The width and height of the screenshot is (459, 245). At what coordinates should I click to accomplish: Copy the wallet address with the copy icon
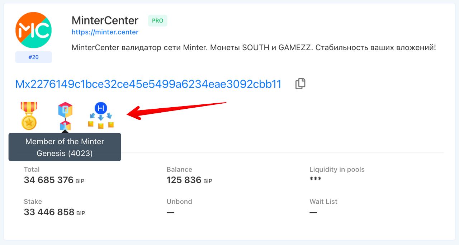pyautogui.click(x=301, y=84)
